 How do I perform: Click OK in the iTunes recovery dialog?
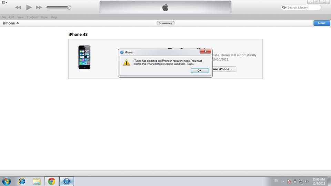click(x=199, y=71)
